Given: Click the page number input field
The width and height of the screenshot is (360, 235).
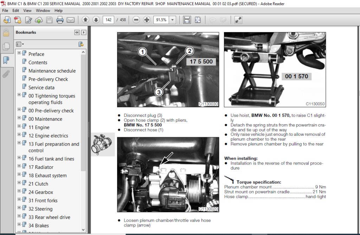Looking at the screenshot, I should (108, 20).
